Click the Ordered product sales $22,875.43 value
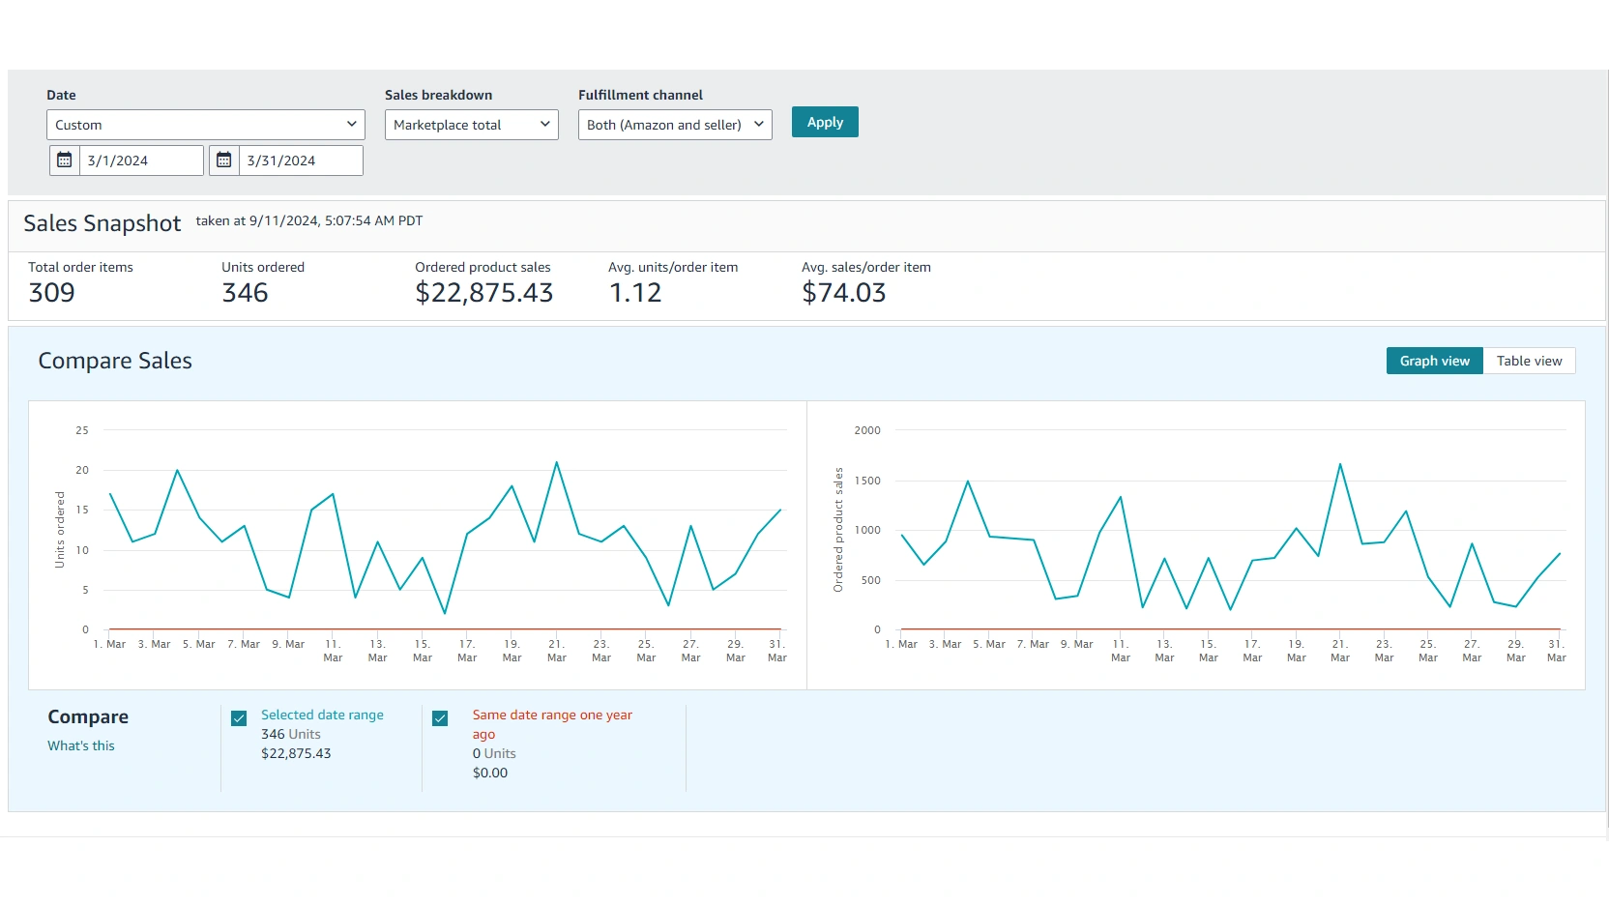1609x905 pixels. 483,293
